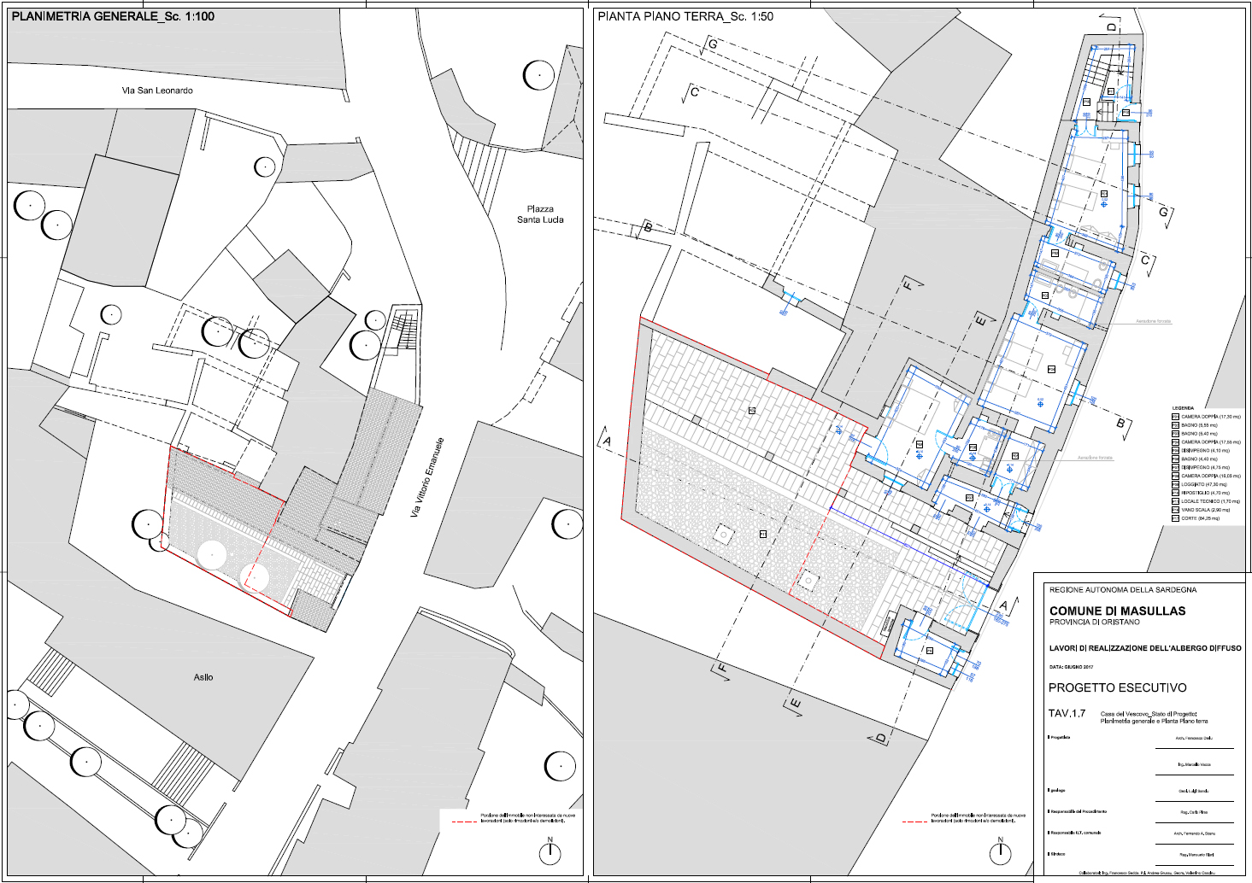This screenshot has height=883, width=1252.
Task: Click the LEGENDA heading above room list
Action: (1183, 408)
